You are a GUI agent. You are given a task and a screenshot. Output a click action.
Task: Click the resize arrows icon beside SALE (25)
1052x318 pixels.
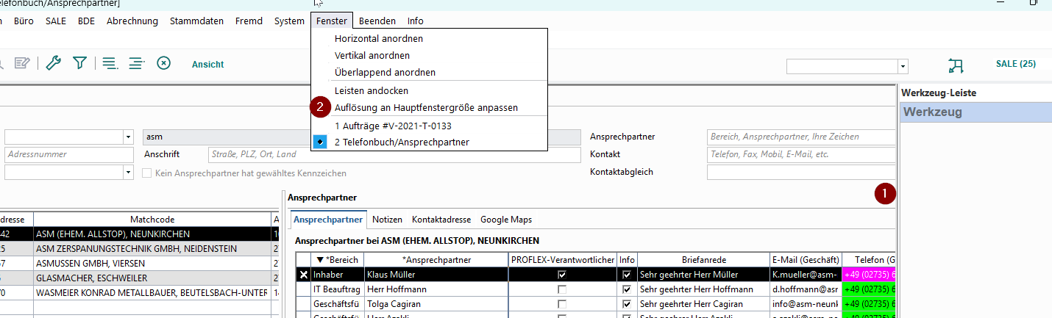point(956,65)
